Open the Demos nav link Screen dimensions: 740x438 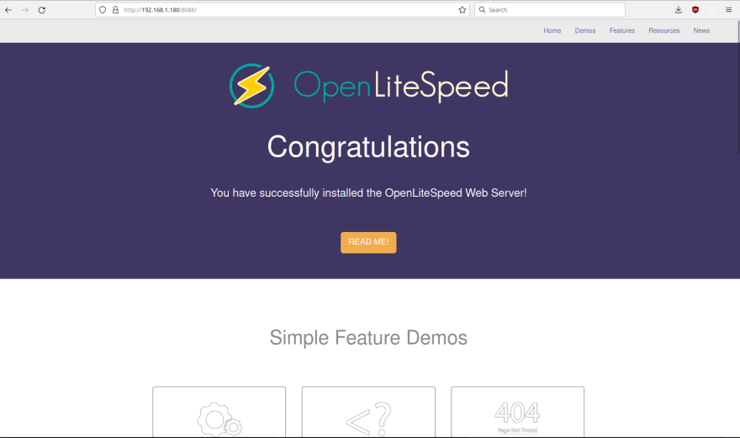coord(585,30)
